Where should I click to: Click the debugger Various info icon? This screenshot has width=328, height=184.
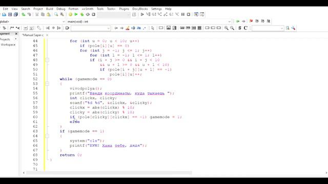[x=202, y=14]
